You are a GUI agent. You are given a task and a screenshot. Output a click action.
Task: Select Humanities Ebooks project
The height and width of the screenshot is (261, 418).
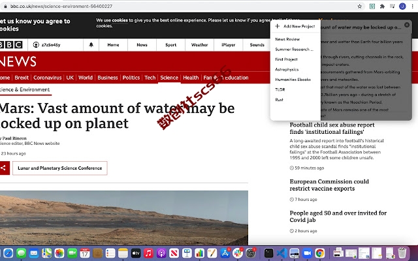coord(293,80)
